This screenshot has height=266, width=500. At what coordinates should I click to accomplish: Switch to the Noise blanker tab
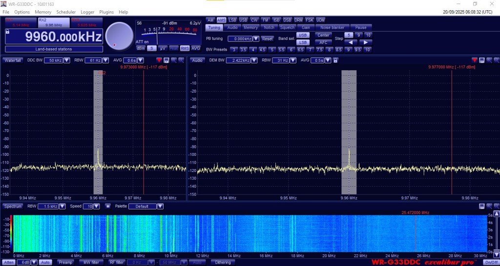(332, 28)
